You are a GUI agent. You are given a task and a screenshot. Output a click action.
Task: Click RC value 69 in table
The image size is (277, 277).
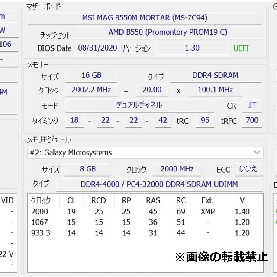pos(181,212)
